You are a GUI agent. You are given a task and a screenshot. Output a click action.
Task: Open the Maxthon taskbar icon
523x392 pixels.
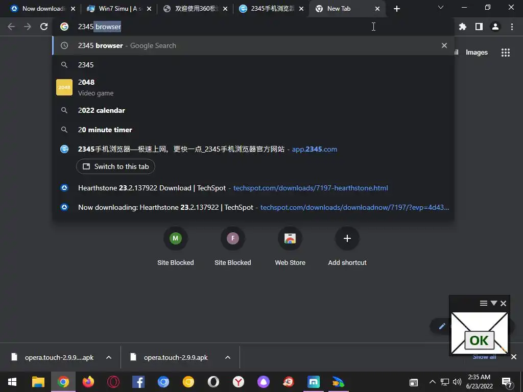click(313, 382)
